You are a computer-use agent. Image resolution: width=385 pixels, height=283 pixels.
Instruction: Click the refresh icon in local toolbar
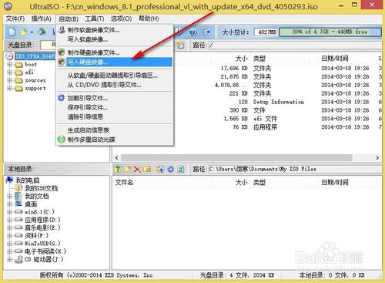click(x=181, y=169)
